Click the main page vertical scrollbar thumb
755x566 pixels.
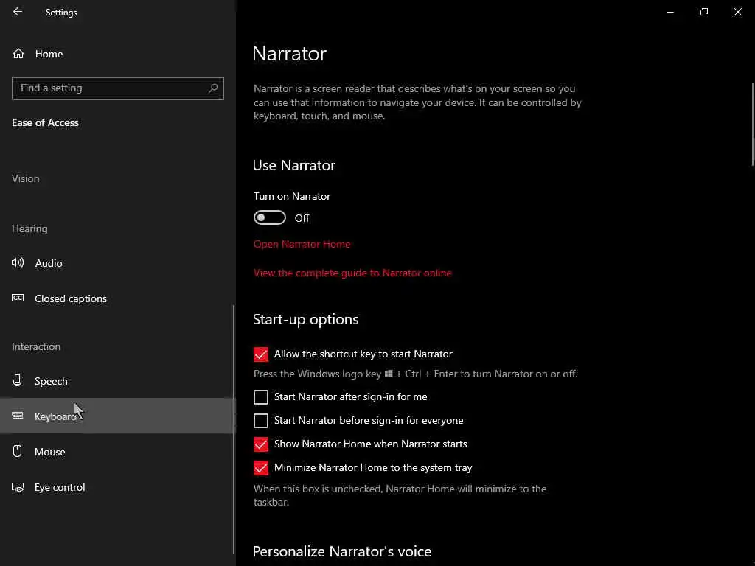pos(753,124)
